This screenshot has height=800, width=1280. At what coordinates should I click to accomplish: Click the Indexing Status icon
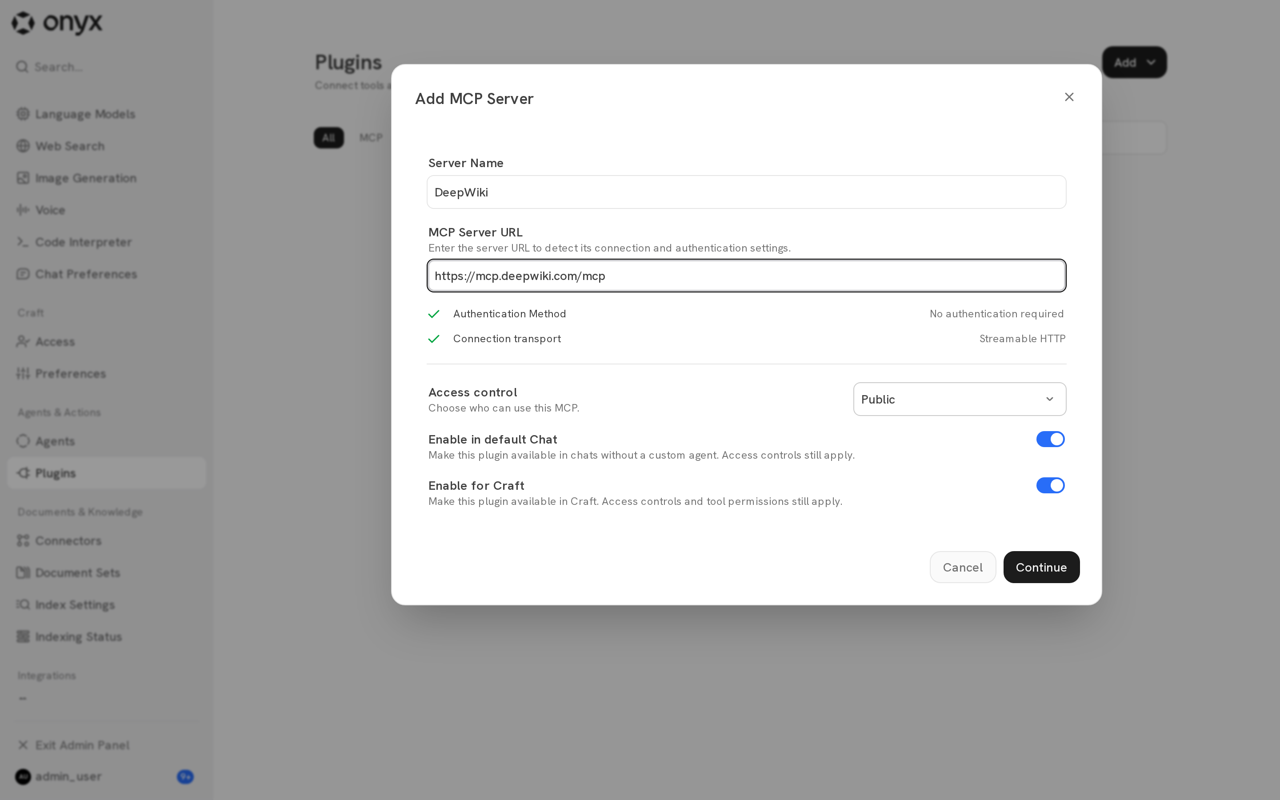23,636
